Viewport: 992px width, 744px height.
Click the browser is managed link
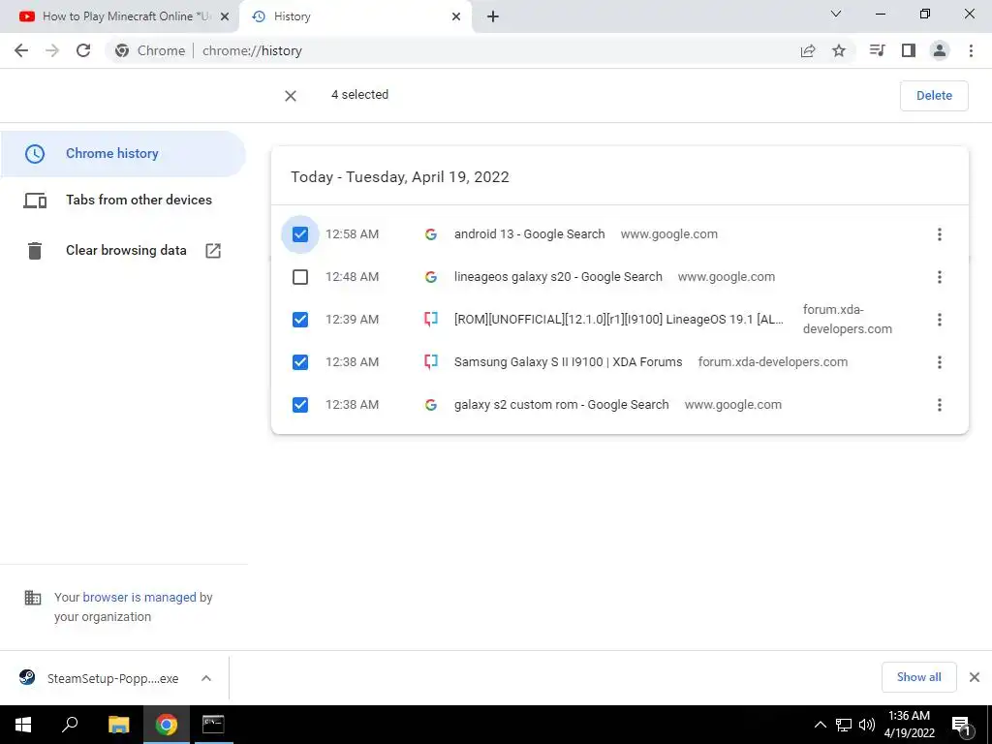pos(139,597)
